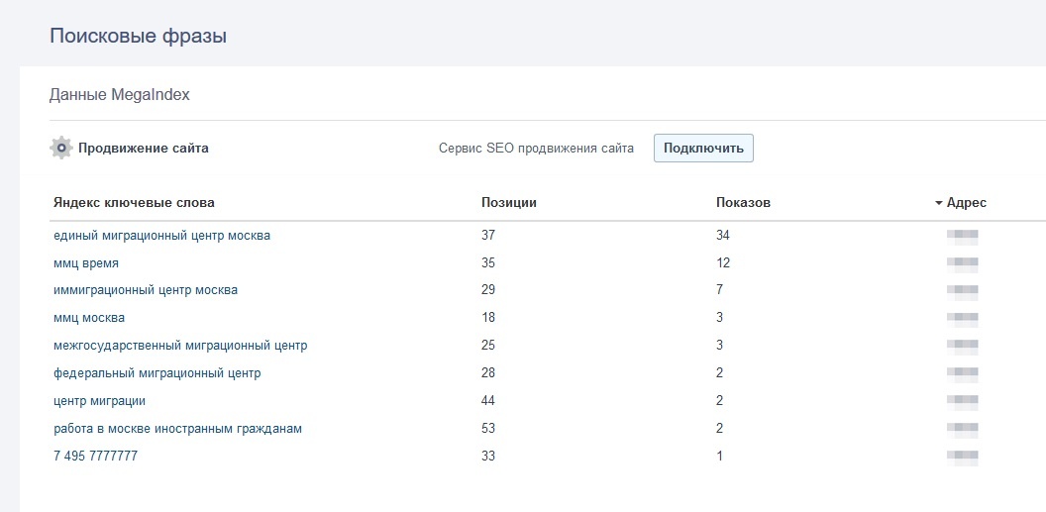
Task: Click the 7 495 7777777 keyword link
Action: pyautogui.click(x=95, y=457)
